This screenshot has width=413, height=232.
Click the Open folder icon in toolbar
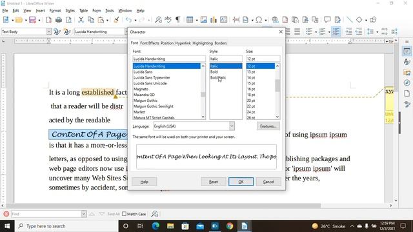coord(19,20)
